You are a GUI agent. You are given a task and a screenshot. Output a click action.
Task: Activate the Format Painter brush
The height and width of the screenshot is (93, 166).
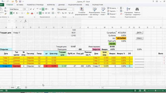click(x=5, y=14)
